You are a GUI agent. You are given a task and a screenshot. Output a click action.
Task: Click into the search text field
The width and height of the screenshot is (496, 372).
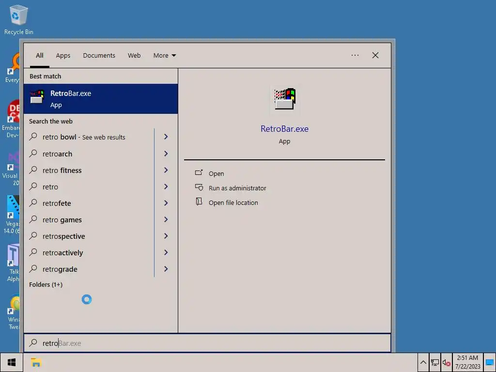click(x=207, y=343)
